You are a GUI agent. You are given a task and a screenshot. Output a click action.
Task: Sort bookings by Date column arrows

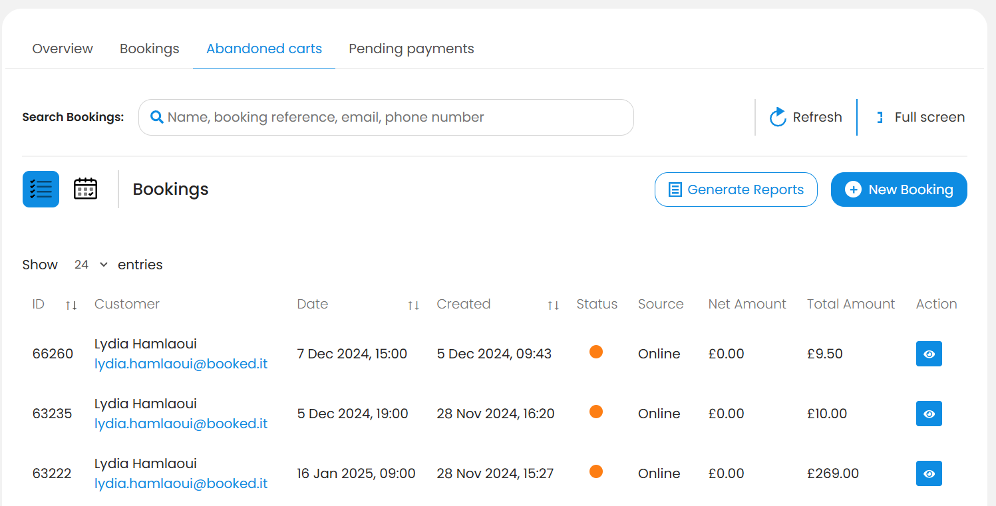[413, 305]
